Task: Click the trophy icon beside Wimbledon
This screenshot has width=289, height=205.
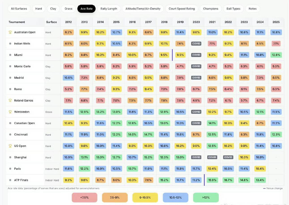Action: [10, 112]
